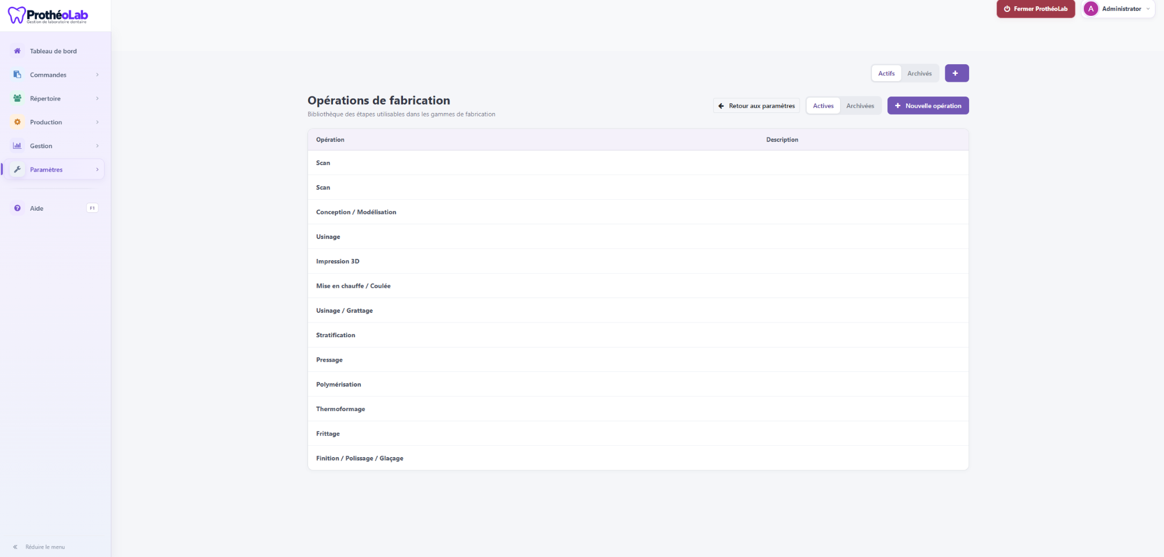Click the Aide question mark icon

[x=18, y=208]
